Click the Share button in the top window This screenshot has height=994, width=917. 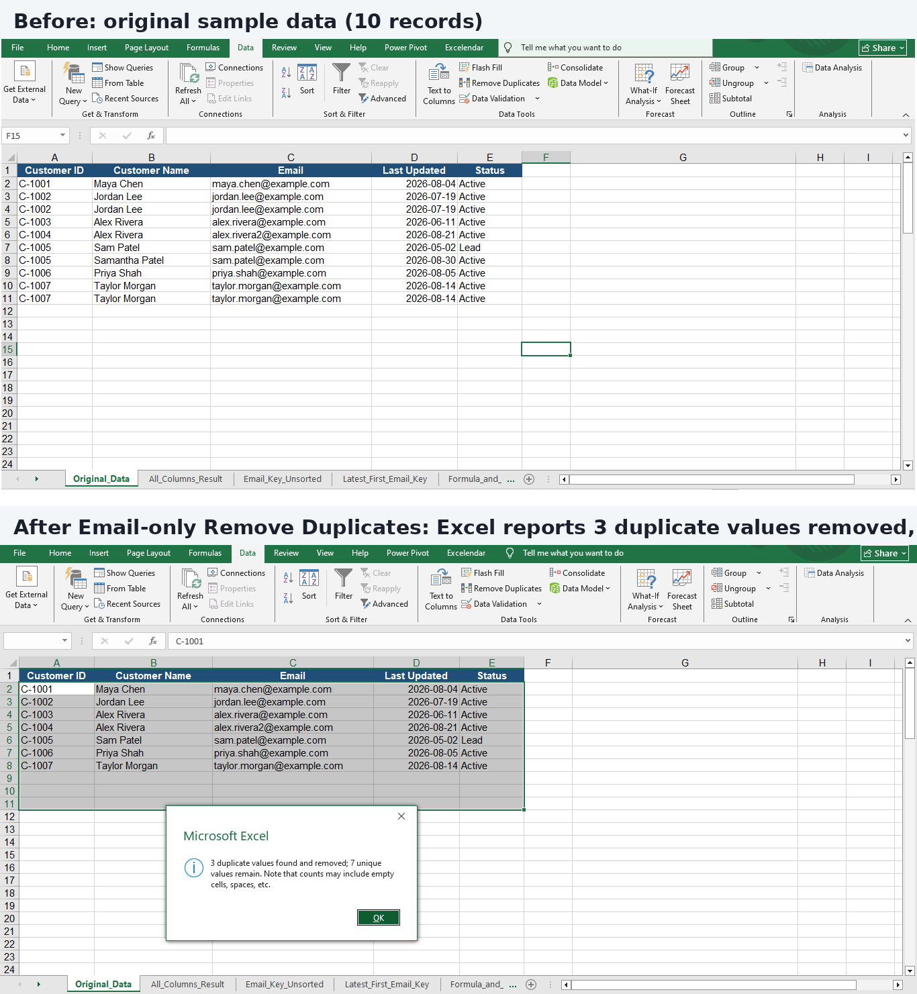click(883, 48)
